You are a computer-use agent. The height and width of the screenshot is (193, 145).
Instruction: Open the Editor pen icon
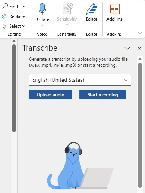[92, 9]
